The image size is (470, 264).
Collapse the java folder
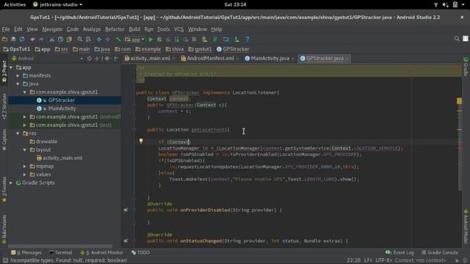tap(18, 84)
